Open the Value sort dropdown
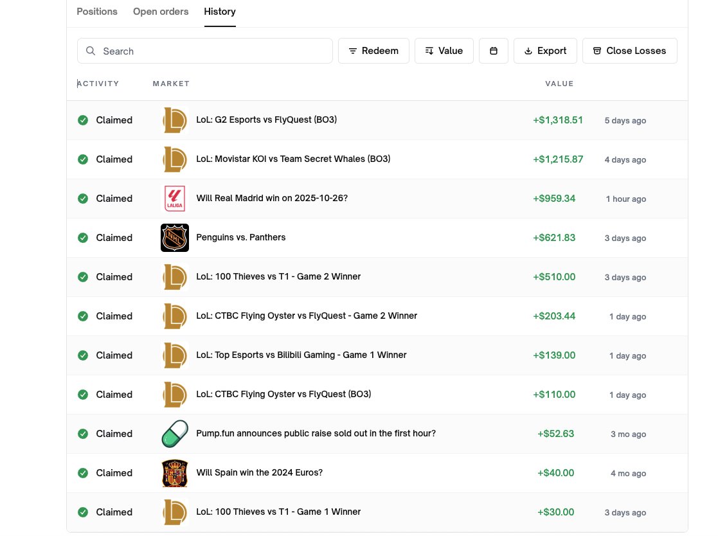This screenshot has height=536, width=718. 444,51
